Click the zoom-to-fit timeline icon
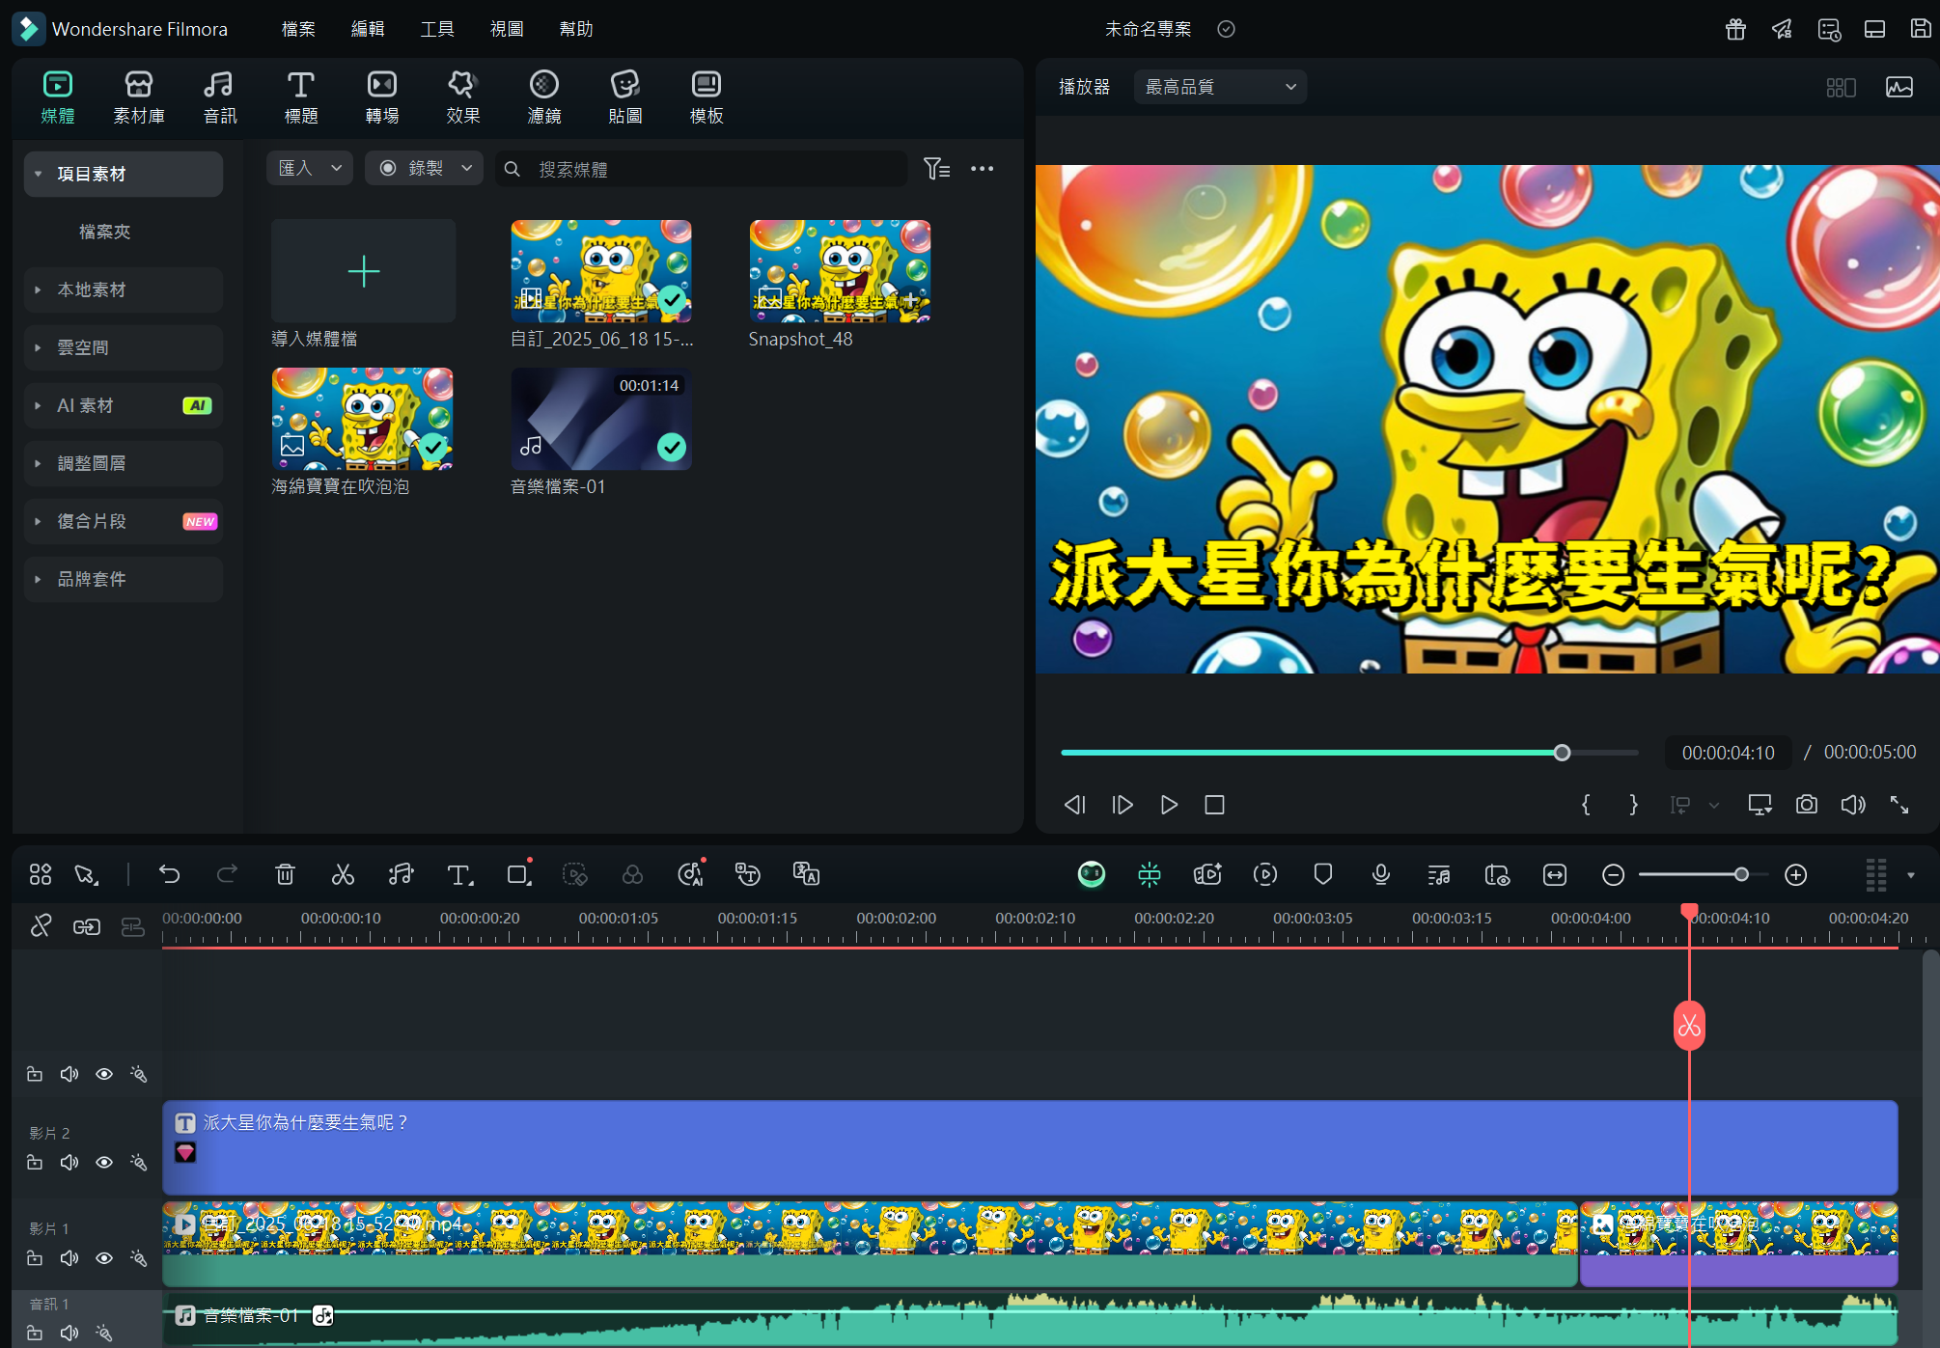 click(1555, 874)
